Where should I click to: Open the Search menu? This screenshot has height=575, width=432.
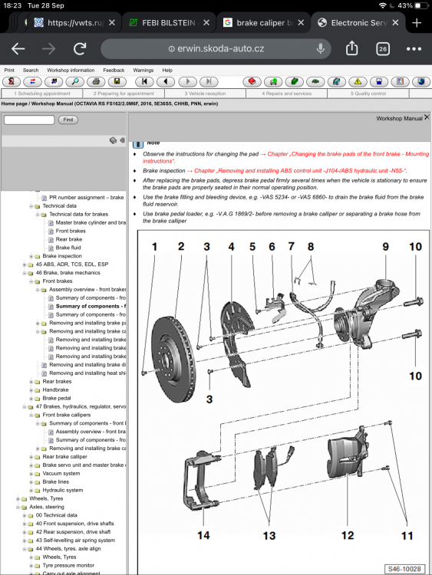tap(31, 70)
